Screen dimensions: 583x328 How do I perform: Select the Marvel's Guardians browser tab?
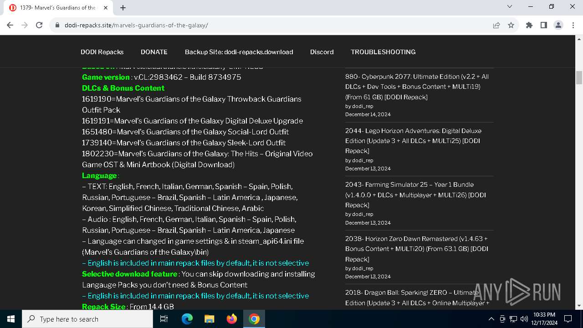pos(59,8)
